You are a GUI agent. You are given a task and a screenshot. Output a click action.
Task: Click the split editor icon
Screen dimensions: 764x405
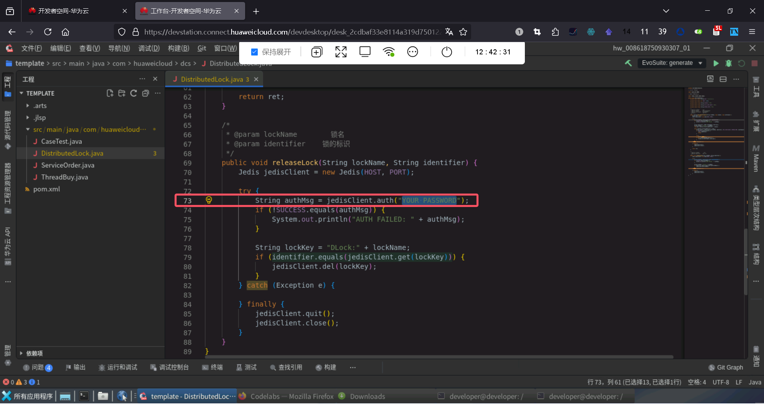click(x=723, y=79)
